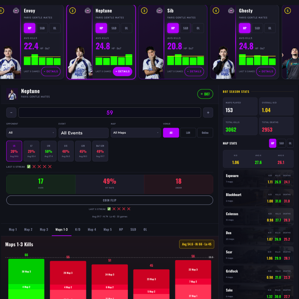Click rank badge 3 on Sib's card
Viewport: 299px width, 299px height.
click(144, 11)
